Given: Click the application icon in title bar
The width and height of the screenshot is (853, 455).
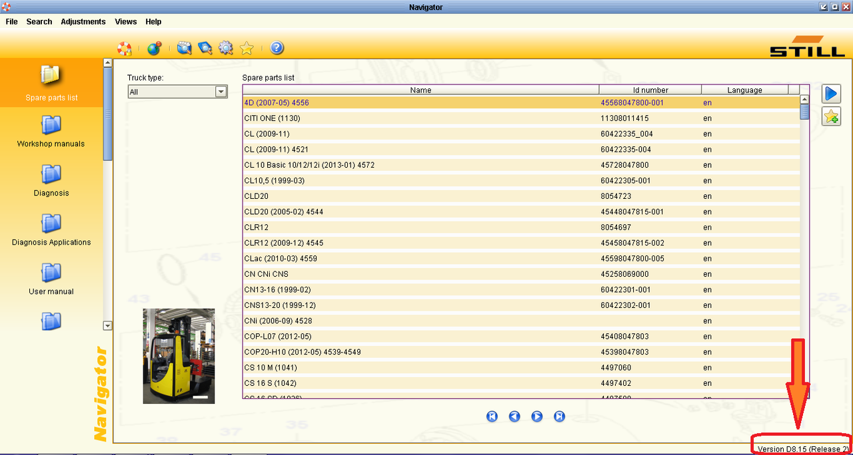Looking at the screenshot, I should (x=7, y=7).
